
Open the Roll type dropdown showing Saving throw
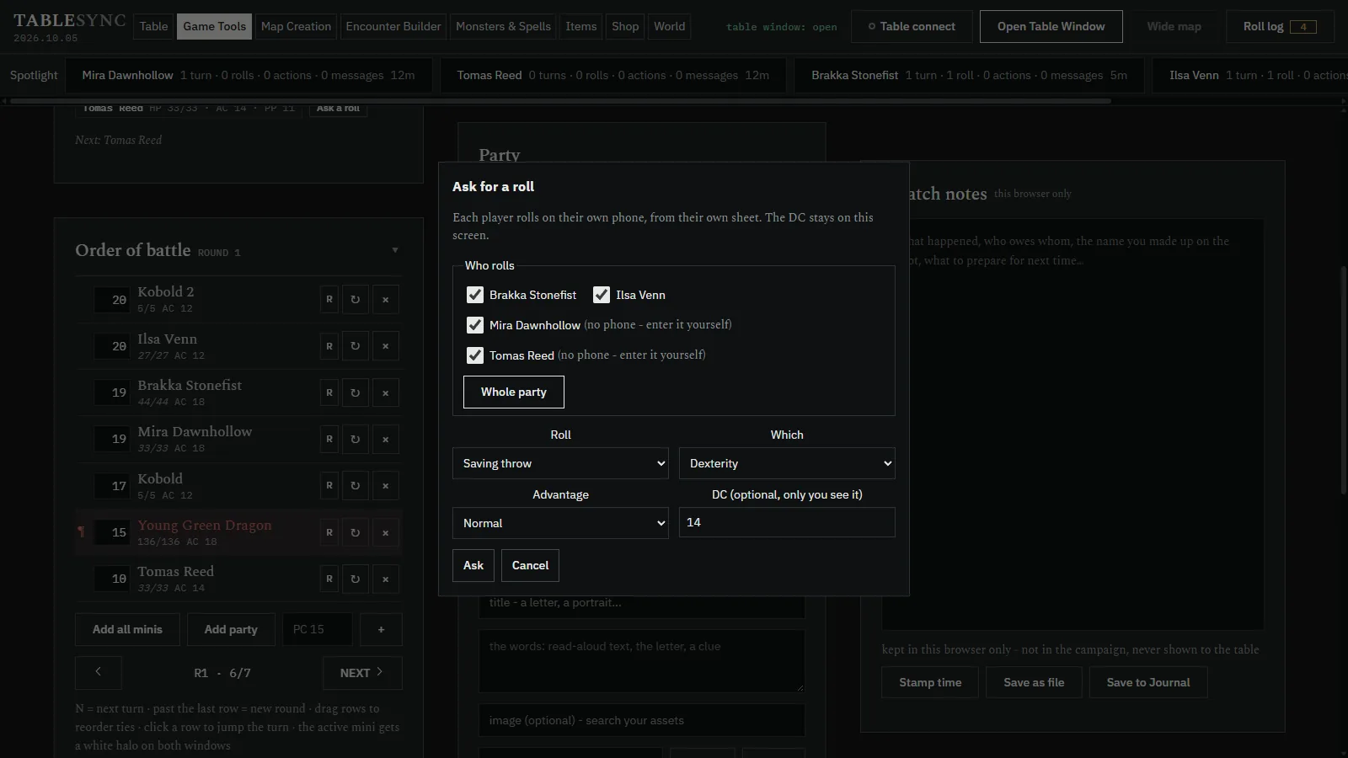[x=560, y=463]
